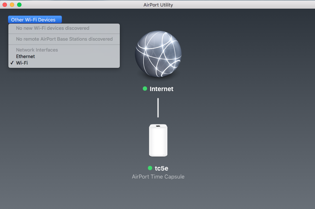Click the Internet label
This screenshot has height=209, width=315.
pyautogui.click(x=162, y=89)
